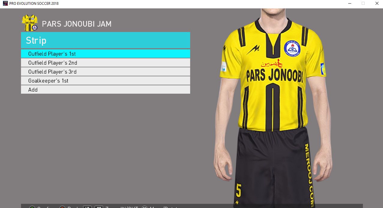Click the round club crest on jersey chest

292,48
